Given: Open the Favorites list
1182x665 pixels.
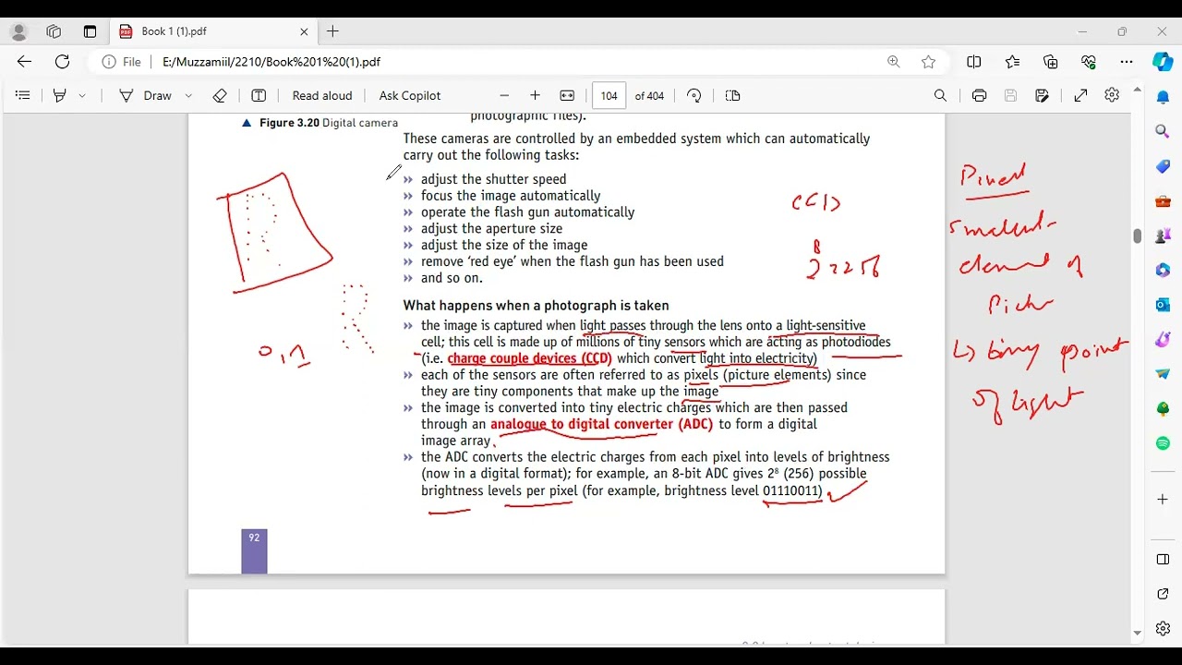Looking at the screenshot, I should 1013,62.
